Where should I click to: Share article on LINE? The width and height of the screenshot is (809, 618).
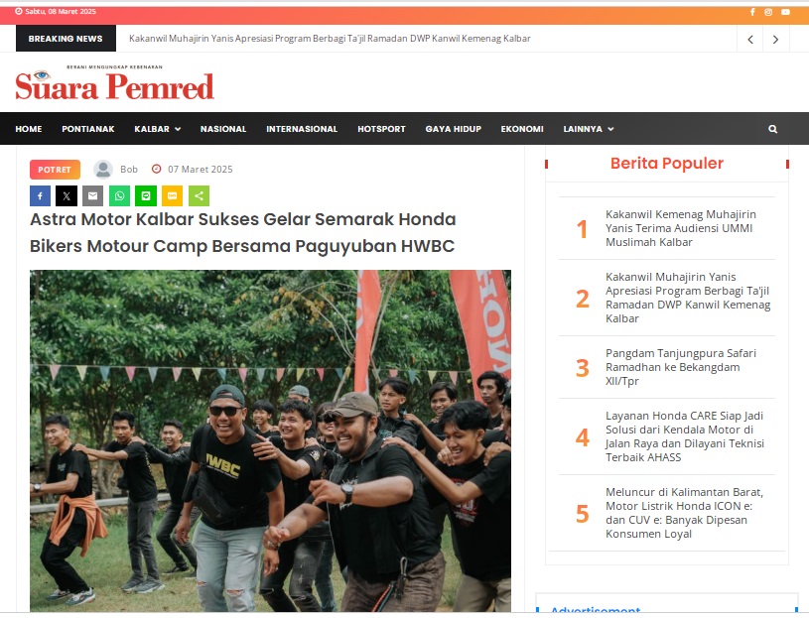point(146,195)
